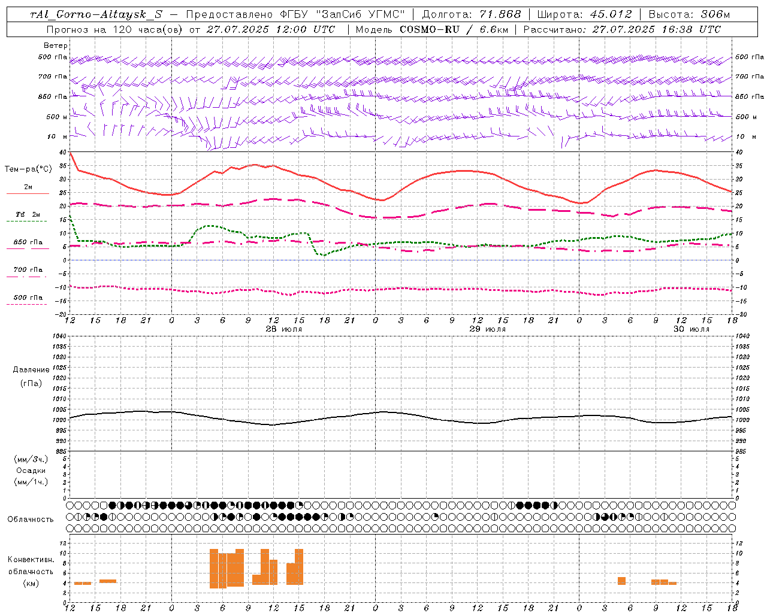The height and width of the screenshot is (613, 767).
Task: Click the date label 28 июля
Action: [284, 329]
